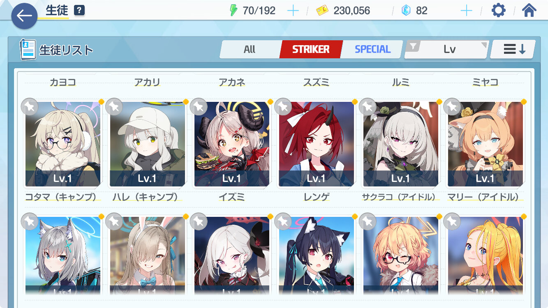Toggle the sort order direction button

point(513,50)
